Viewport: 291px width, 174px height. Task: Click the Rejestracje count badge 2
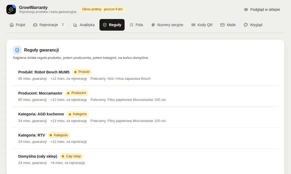tap(63, 25)
